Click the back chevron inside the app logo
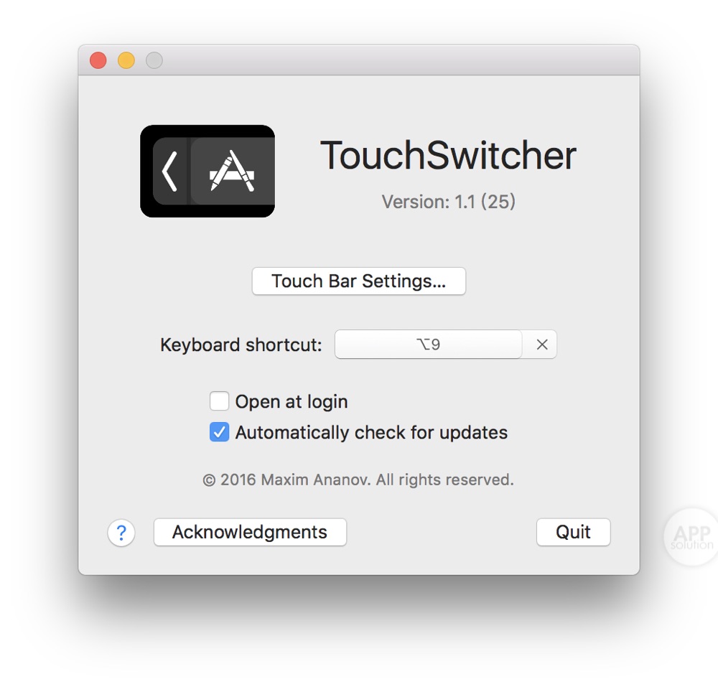The height and width of the screenshot is (687, 718). coord(170,171)
